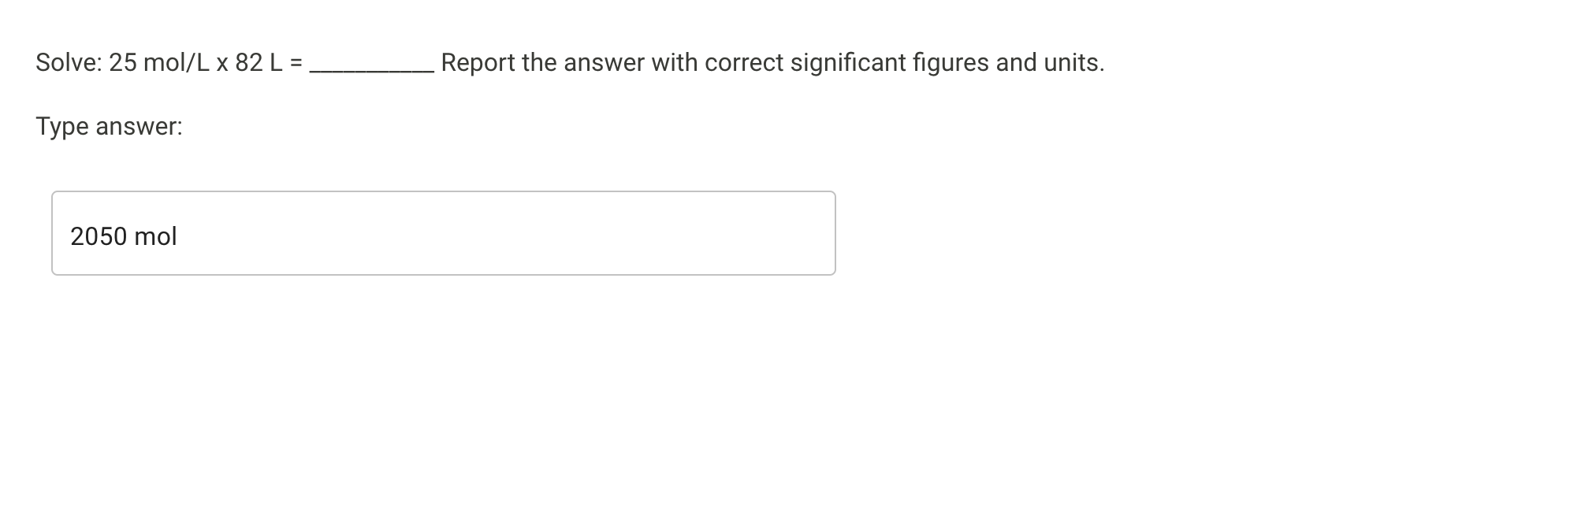This screenshot has height=508, width=1596.
Task: Select the text "2050 mol" in the box
Action: pyautogui.click(x=122, y=235)
